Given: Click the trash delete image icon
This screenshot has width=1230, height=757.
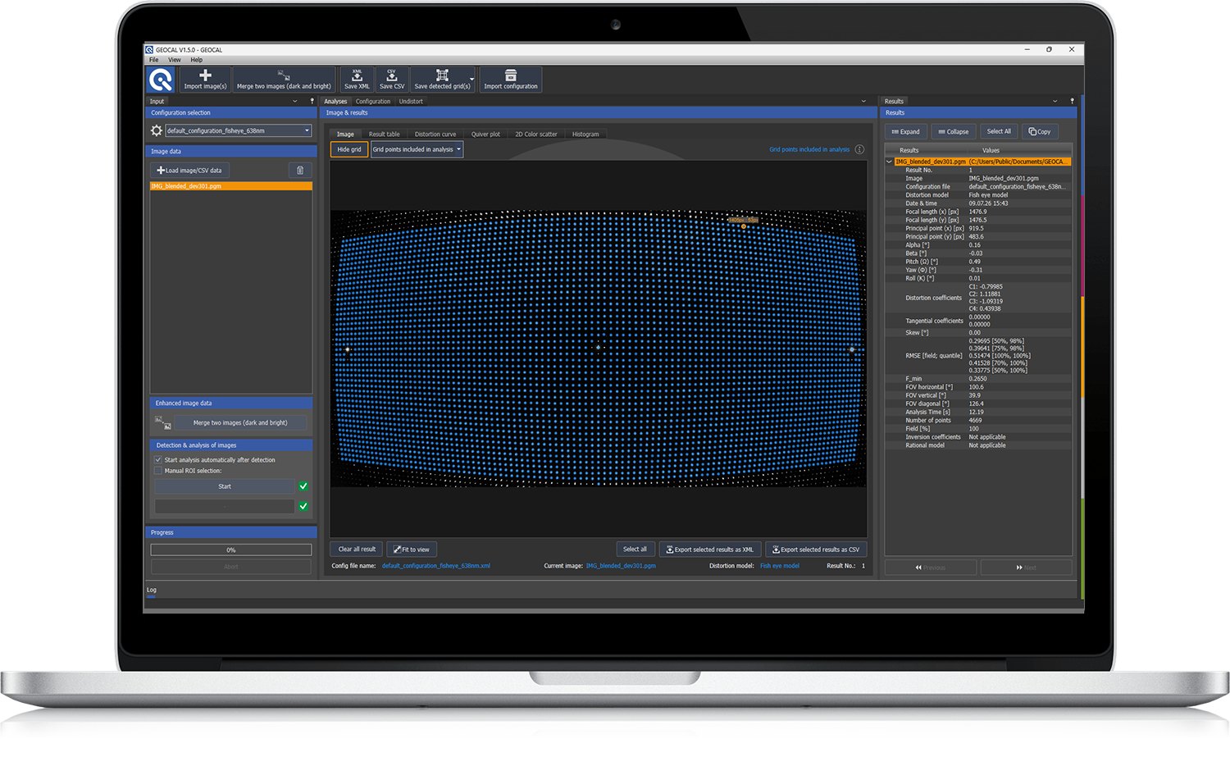Looking at the screenshot, I should 300,171.
